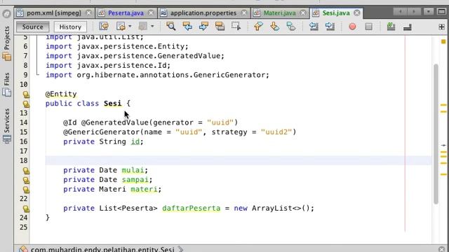This screenshot has width=449, height=252.
Task: Maximize editor window button in tab bar
Action: [441, 11]
